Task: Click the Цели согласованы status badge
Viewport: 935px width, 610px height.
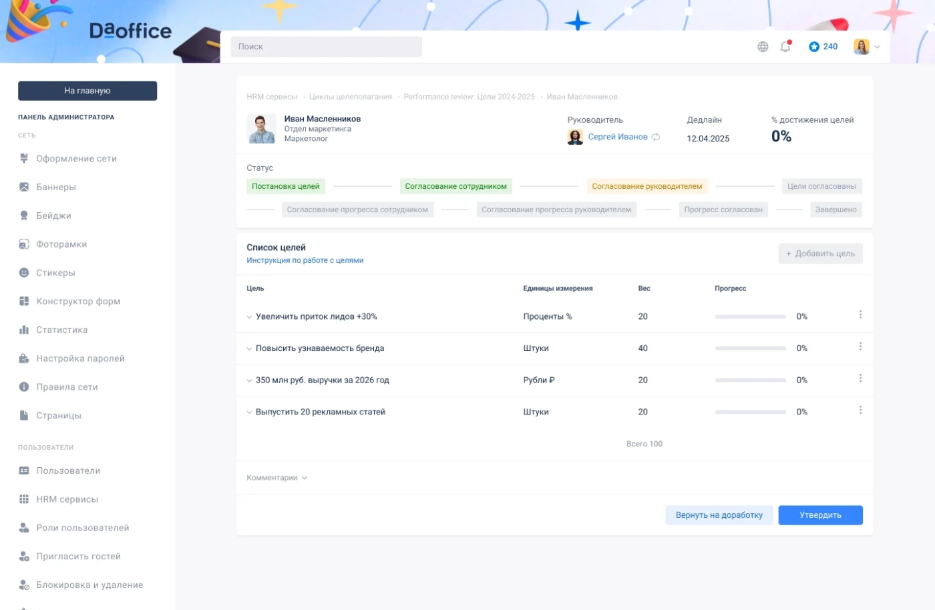Action: tap(822, 186)
